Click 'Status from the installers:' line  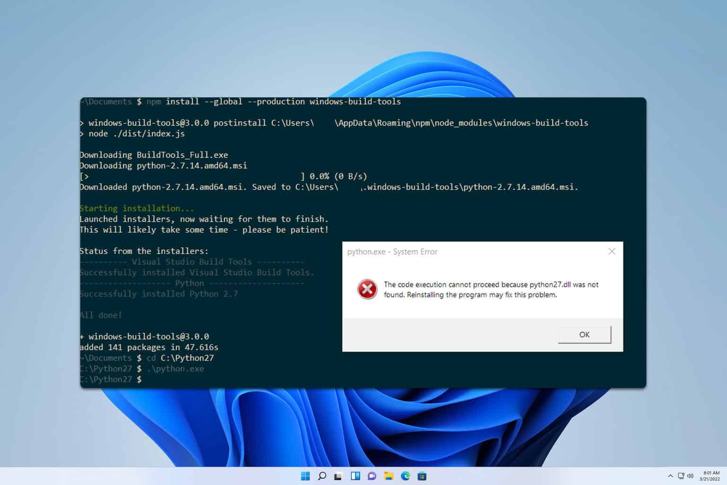144,251
